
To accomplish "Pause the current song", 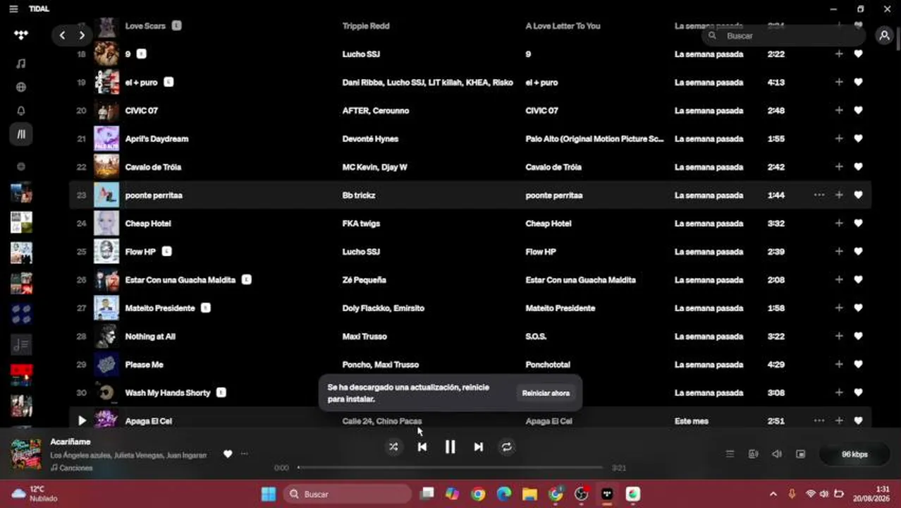I will click(x=450, y=447).
